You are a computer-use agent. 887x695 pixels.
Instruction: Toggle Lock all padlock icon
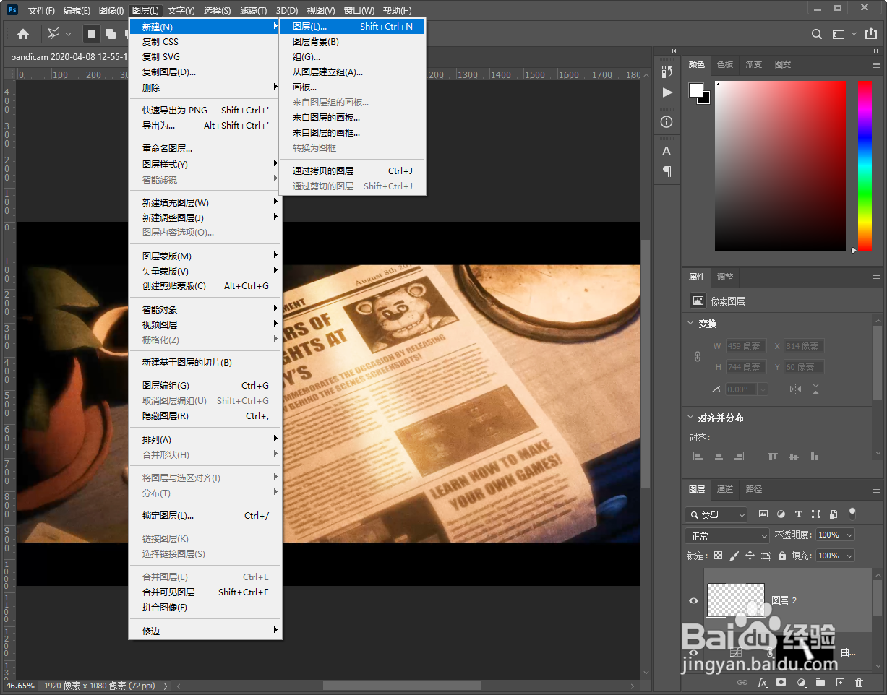[782, 556]
